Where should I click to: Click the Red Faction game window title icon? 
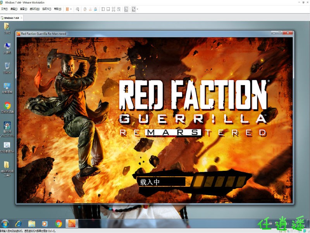pyautogui.click(x=19, y=34)
